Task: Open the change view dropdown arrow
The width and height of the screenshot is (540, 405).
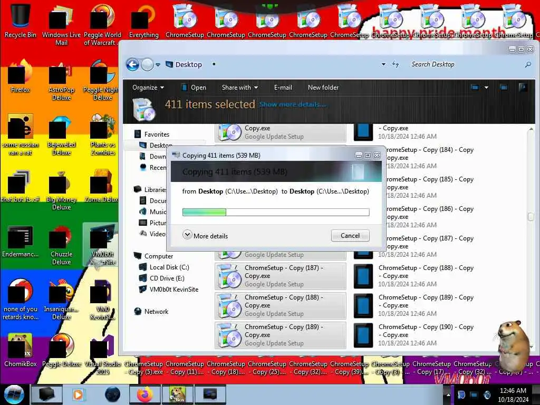Action: pyautogui.click(x=486, y=88)
